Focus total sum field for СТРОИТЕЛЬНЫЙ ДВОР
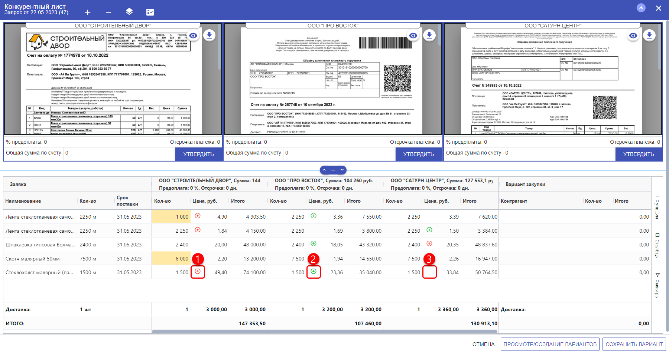The width and height of the screenshot is (669, 352). [119, 153]
